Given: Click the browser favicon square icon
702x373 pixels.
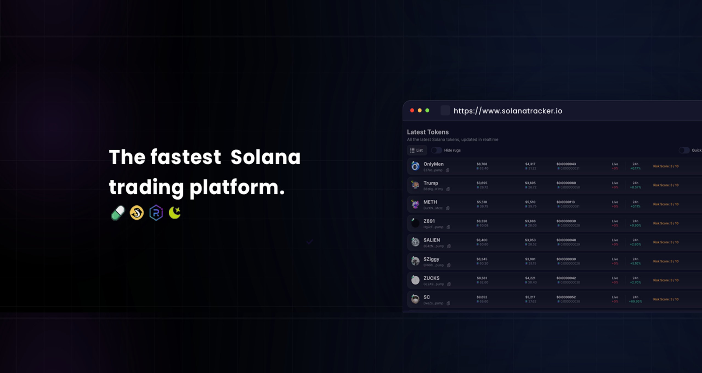Looking at the screenshot, I should [x=445, y=111].
